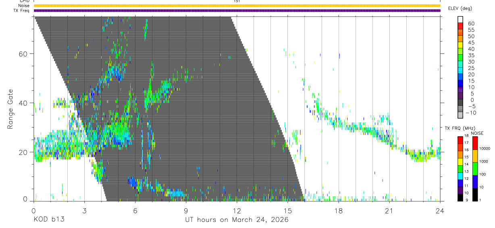Image resolution: width=495 pixels, height=228 pixels.
Task: Select the x-axis hour tick "18"
Action: (338, 210)
